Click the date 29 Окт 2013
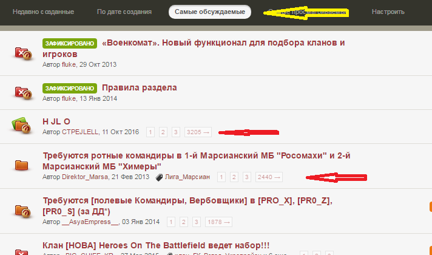 (x=98, y=64)
